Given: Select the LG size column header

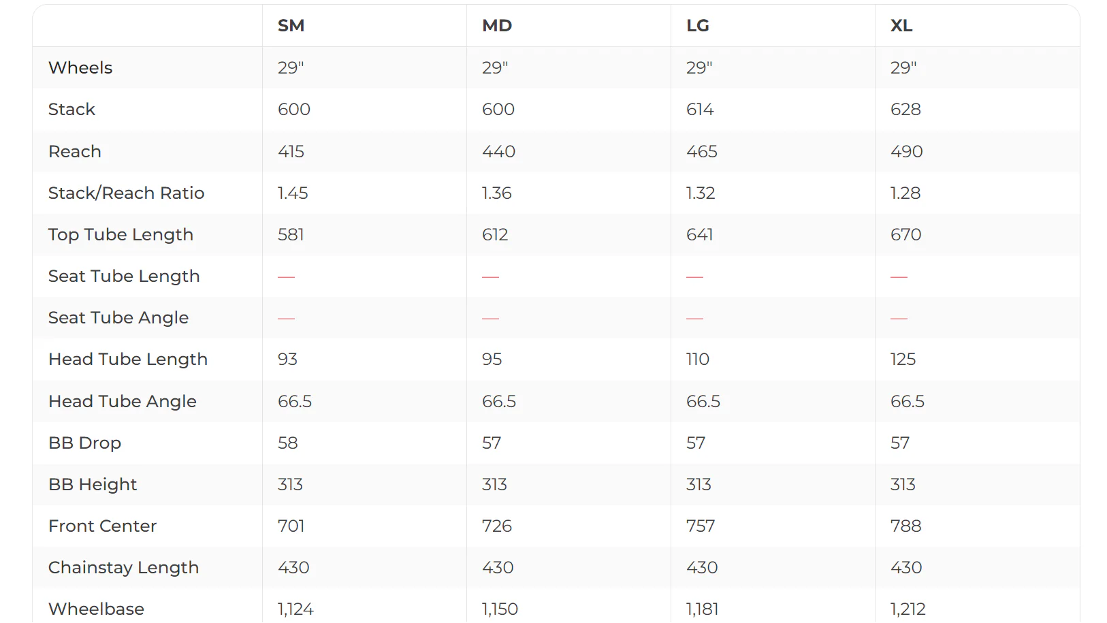Looking at the screenshot, I should 698,26.
